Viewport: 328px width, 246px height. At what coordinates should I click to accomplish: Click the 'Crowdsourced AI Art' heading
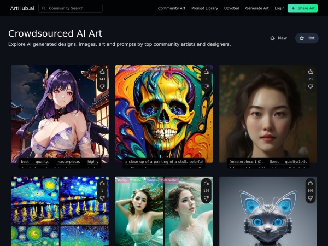point(55,33)
